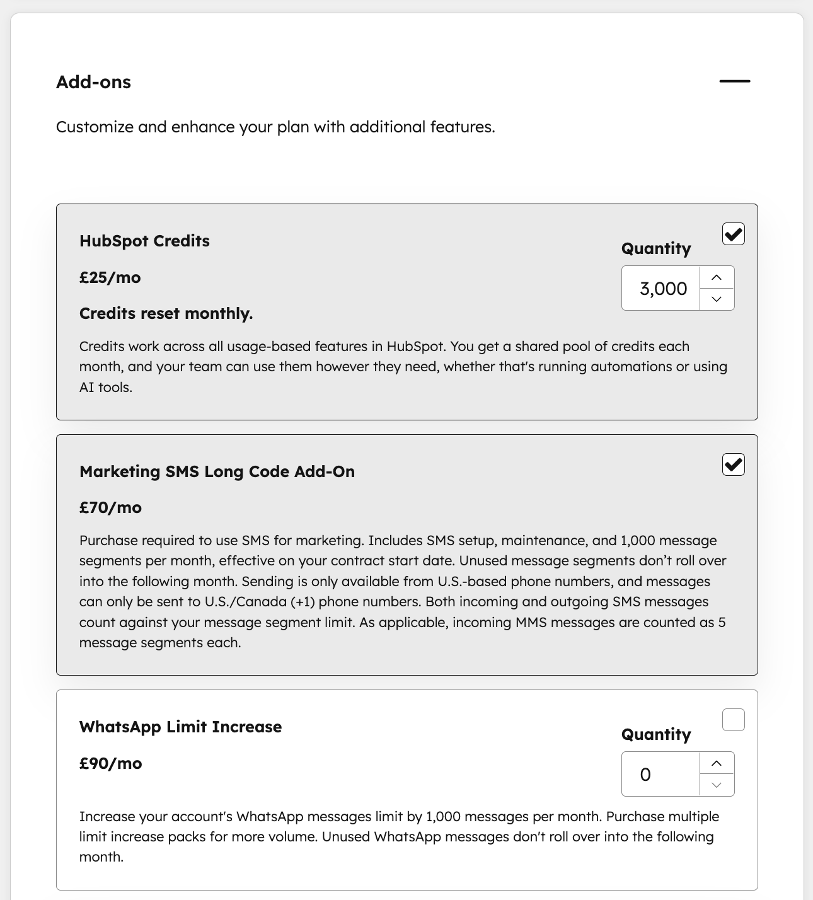Select the HubSpot Credits quantity field showing 3,000
Image resolution: width=813 pixels, height=900 pixels.
click(660, 288)
